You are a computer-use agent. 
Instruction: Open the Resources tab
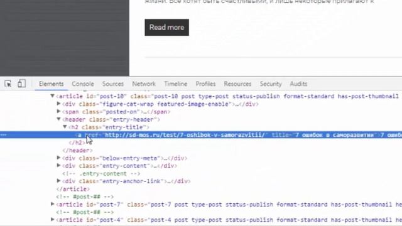tap(237, 84)
